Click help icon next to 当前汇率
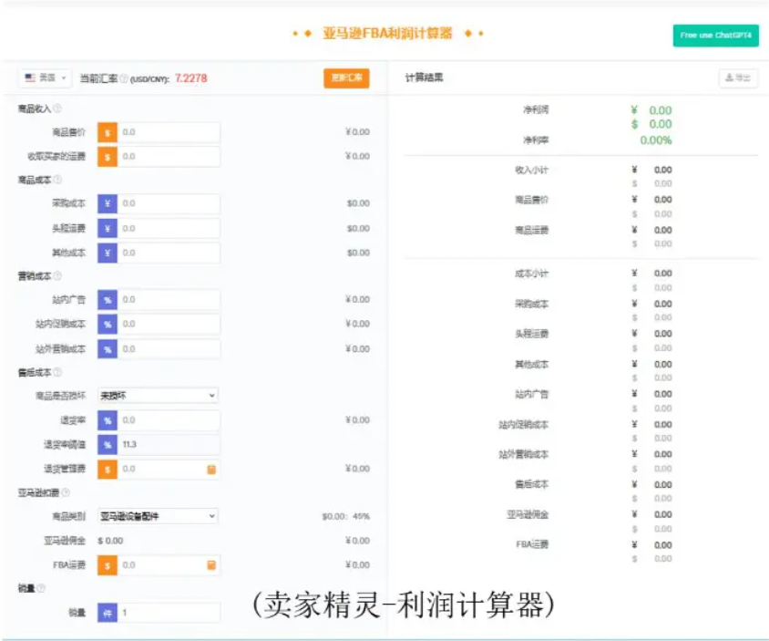This screenshot has width=769, height=641. tap(124, 78)
